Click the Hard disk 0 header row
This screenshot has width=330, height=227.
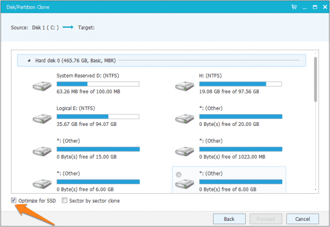point(161,60)
